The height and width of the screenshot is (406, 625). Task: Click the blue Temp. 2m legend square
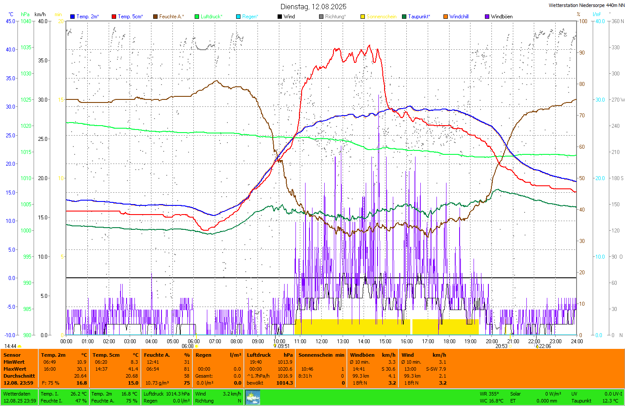pos(72,17)
